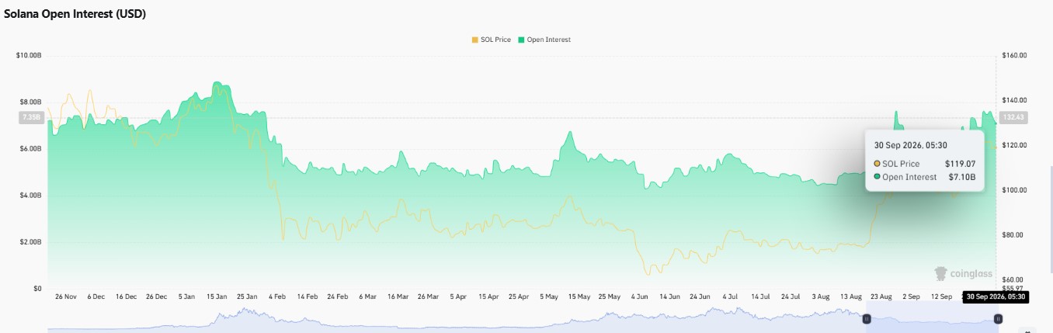Click the black 30 Sep 2026, 05:30 axis label
Image resolution: width=1053 pixels, height=333 pixels.
[996, 297]
